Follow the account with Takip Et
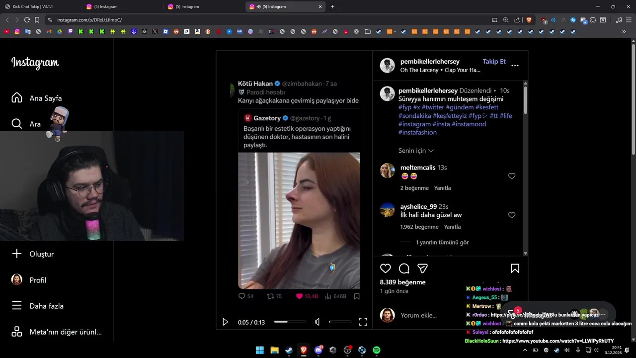 click(494, 62)
